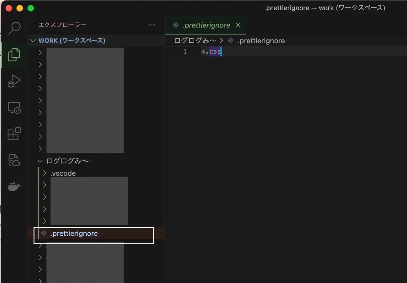
Task: Open the file-and-cloud activity bar icon
Action: (14, 160)
